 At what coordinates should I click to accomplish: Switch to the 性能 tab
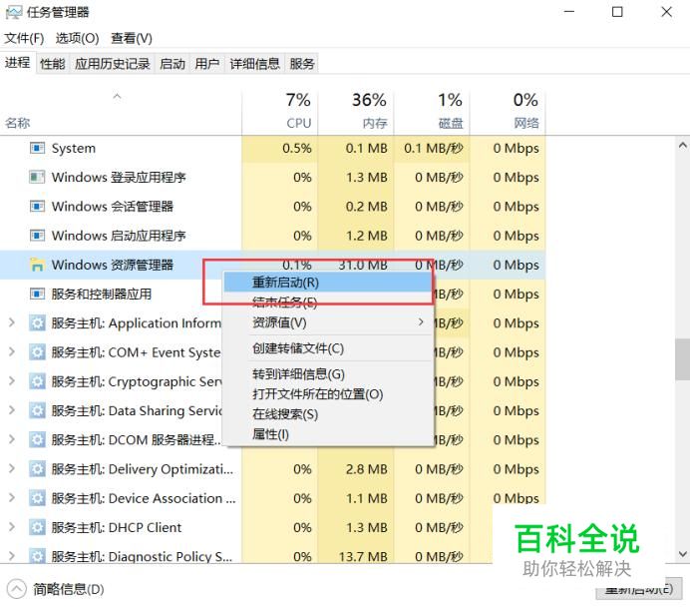point(53,64)
